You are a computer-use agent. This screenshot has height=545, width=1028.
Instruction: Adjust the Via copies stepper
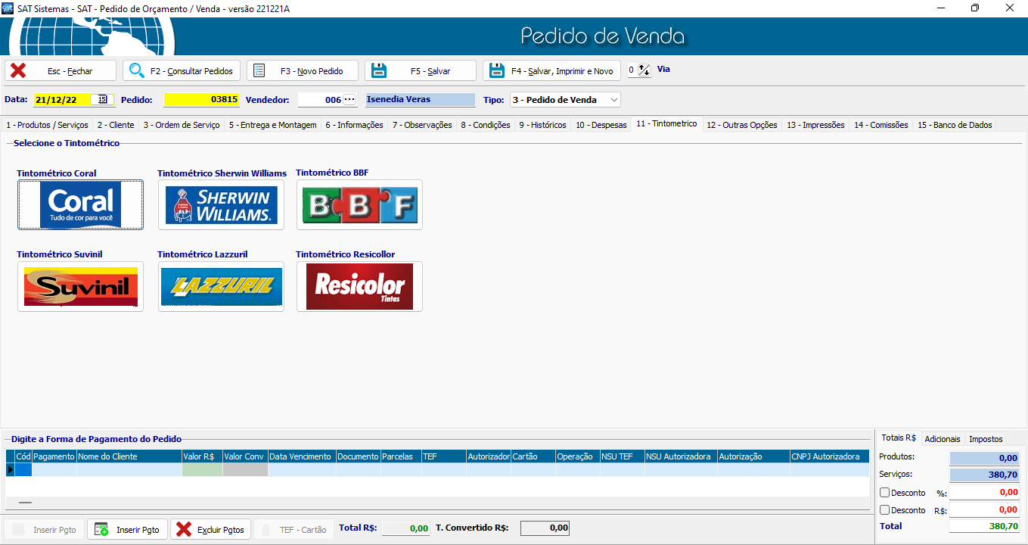[644, 70]
